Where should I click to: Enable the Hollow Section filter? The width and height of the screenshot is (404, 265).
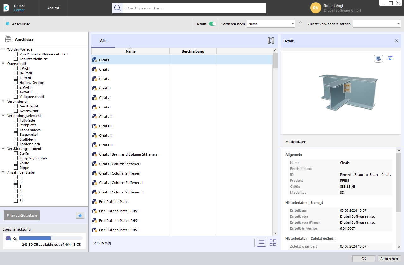[x=16, y=83]
